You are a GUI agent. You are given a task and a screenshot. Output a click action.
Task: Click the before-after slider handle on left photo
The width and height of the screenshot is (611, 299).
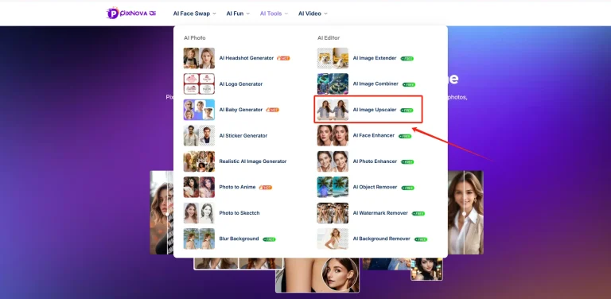(167, 214)
